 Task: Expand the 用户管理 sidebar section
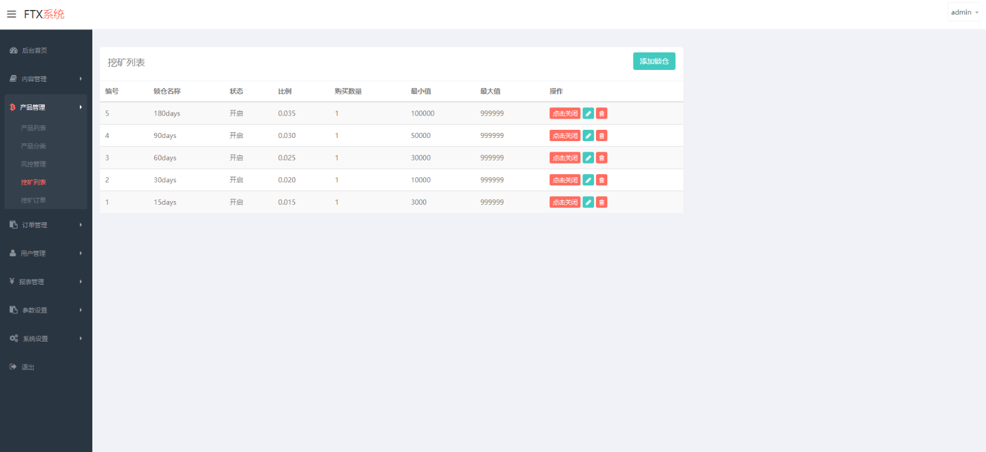[x=46, y=253]
